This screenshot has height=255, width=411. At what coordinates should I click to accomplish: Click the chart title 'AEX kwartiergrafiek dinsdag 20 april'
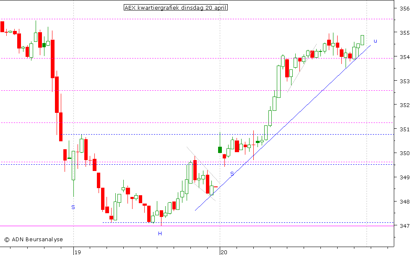(176, 8)
